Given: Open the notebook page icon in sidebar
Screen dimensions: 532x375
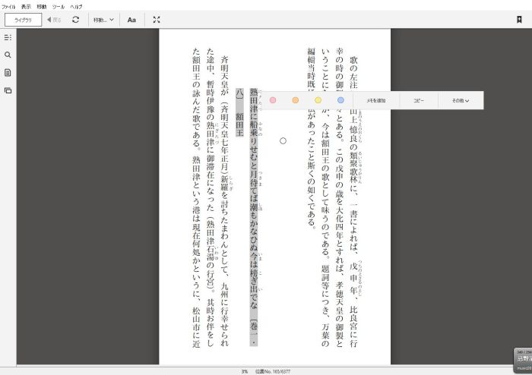Looking at the screenshot, I should click(8, 73).
